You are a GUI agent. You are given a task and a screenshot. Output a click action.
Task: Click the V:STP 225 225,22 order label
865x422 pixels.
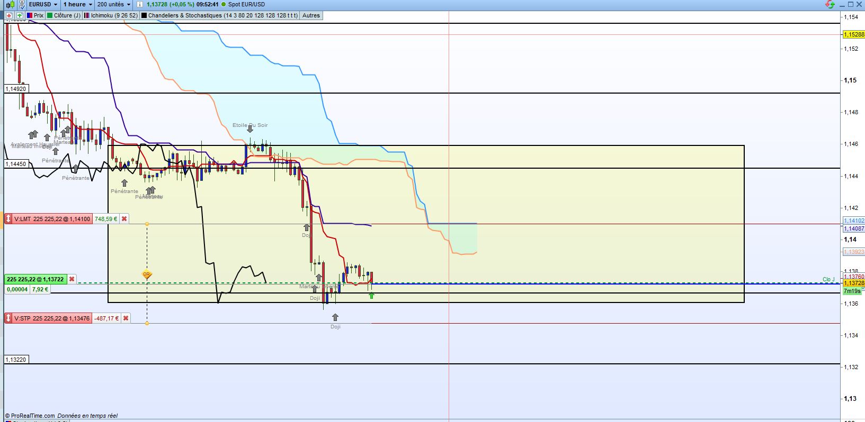point(52,318)
